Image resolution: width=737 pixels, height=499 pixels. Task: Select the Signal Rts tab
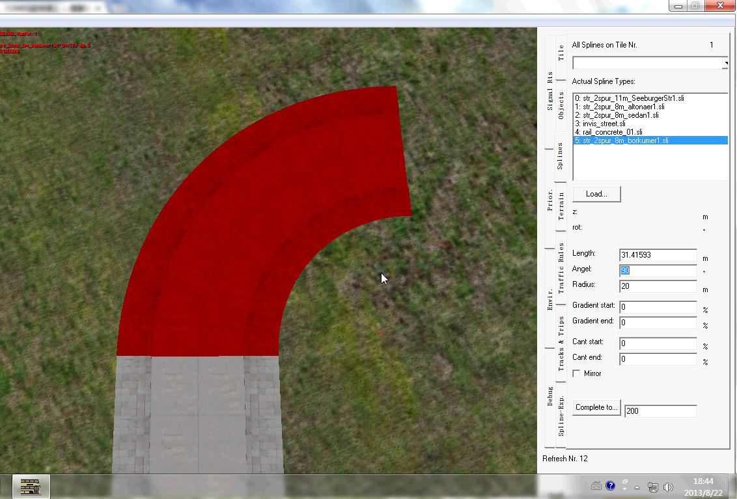(x=550, y=90)
